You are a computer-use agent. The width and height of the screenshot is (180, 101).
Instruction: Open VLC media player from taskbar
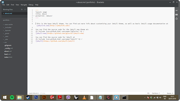84,97
